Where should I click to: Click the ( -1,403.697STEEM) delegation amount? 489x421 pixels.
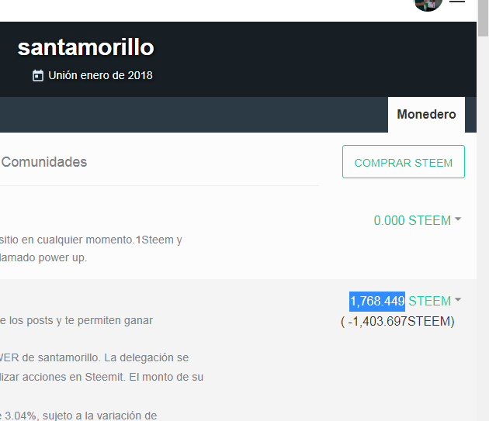click(x=397, y=321)
